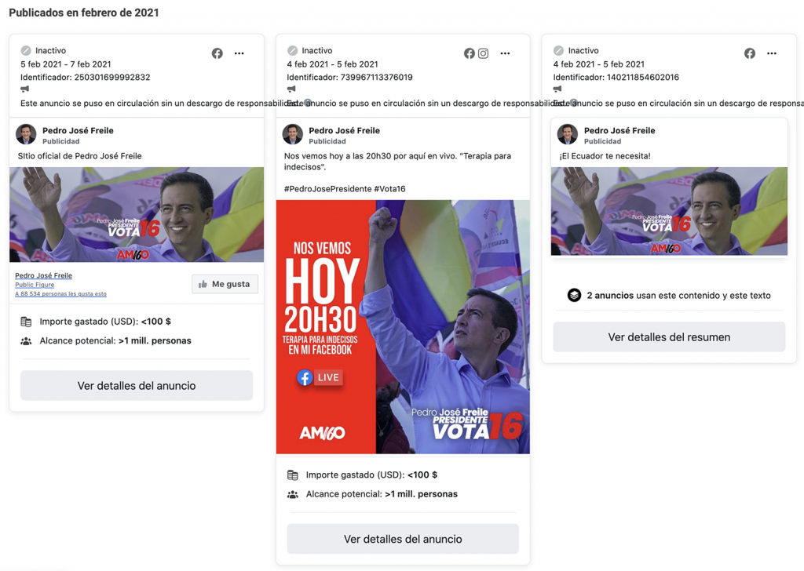Click the Me gusta like button
The width and height of the screenshot is (804, 571).
[x=225, y=284]
